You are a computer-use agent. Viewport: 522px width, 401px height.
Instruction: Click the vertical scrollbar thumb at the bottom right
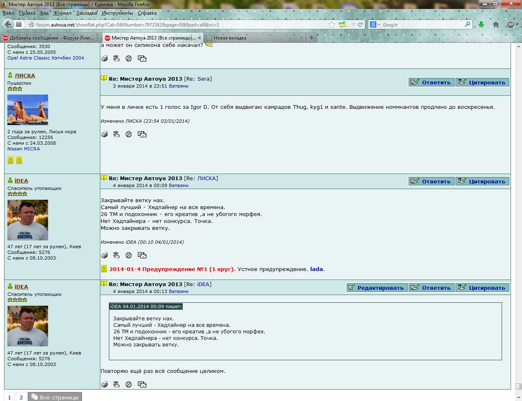pos(518,386)
